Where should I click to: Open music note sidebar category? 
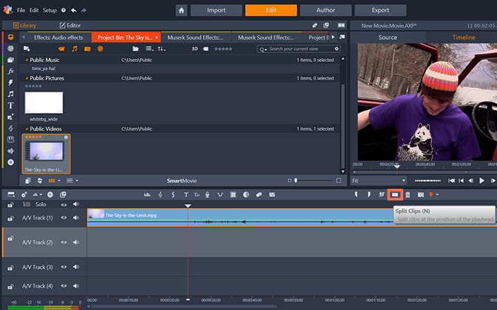(x=10, y=94)
